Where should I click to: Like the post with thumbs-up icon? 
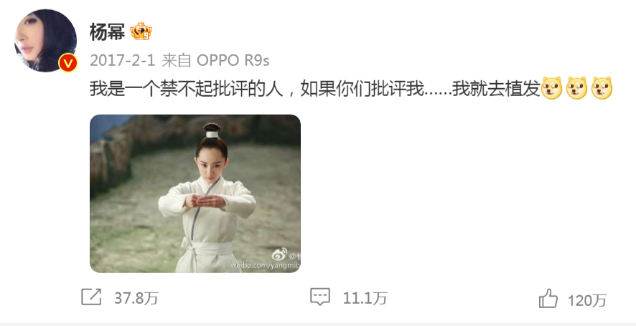tap(548, 299)
